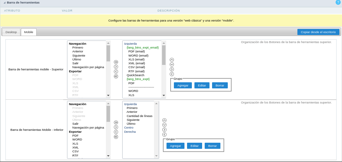Select Cantidad de líneas in Inferior list
The image size is (342, 162).
(139, 116)
